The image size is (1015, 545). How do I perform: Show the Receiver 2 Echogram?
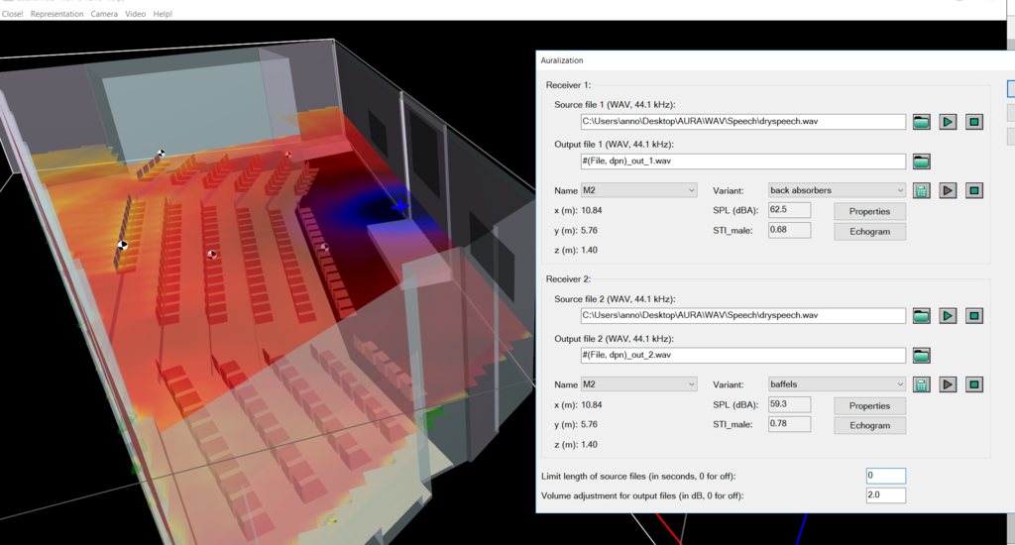[x=869, y=425]
